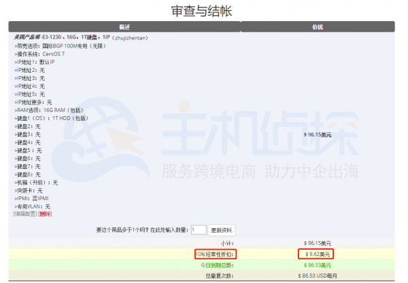Click the 编辑配置 edit configuration link
This screenshot has width=408, height=283.
tap(25, 214)
